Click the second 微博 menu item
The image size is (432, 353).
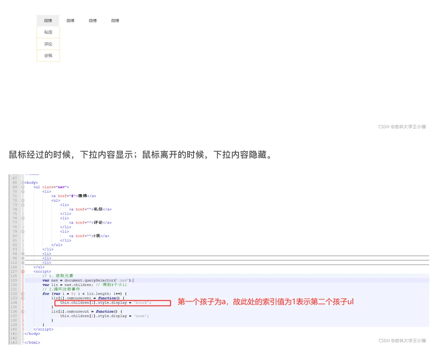click(x=70, y=21)
